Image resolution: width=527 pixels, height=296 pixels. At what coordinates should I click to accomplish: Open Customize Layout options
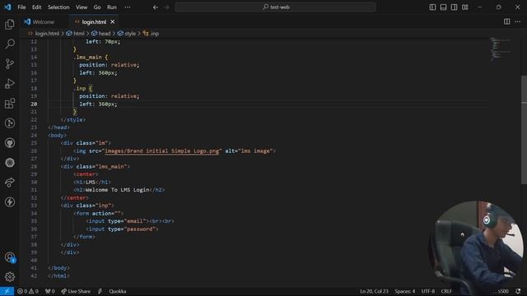click(464, 7)
